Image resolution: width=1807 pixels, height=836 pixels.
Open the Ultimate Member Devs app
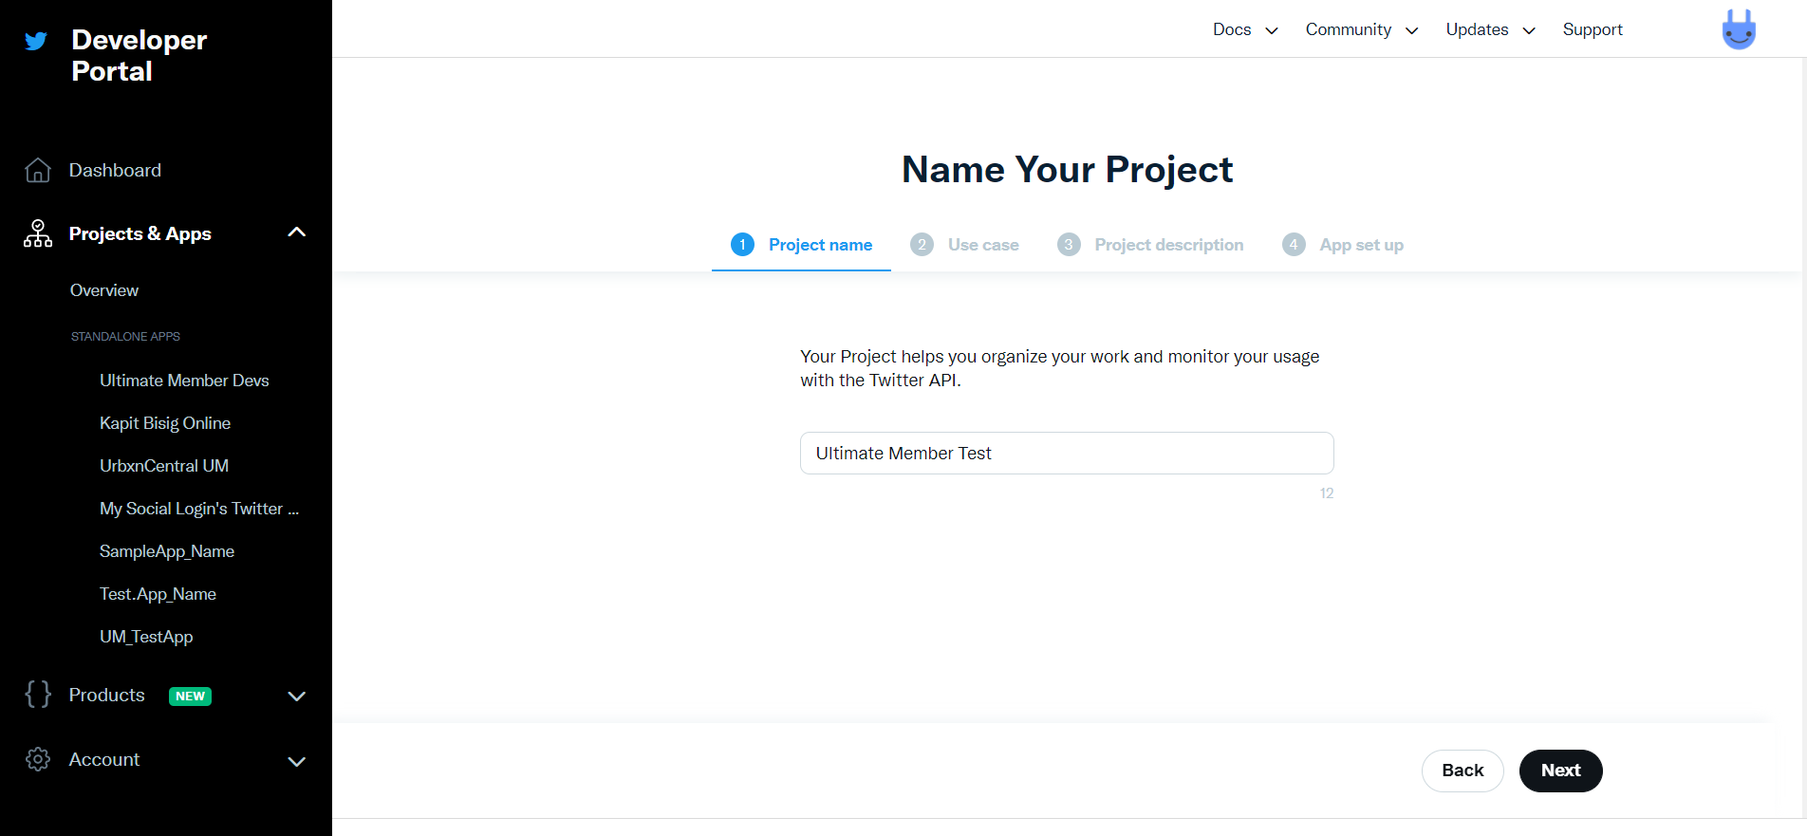tap(184, 381)
